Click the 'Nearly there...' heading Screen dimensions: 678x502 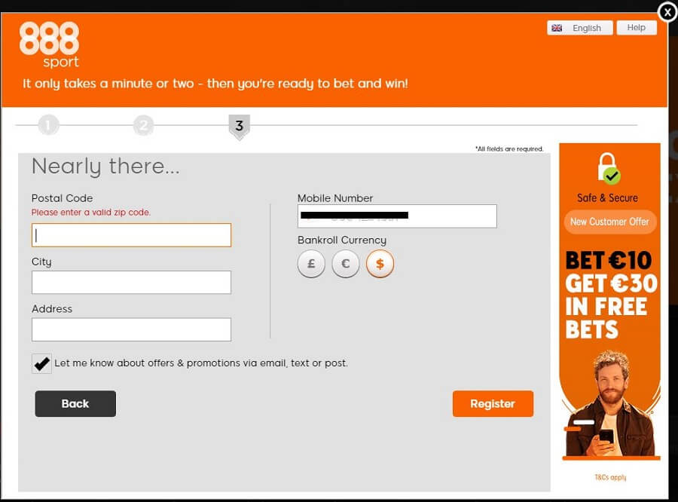(x=105, y=167)
